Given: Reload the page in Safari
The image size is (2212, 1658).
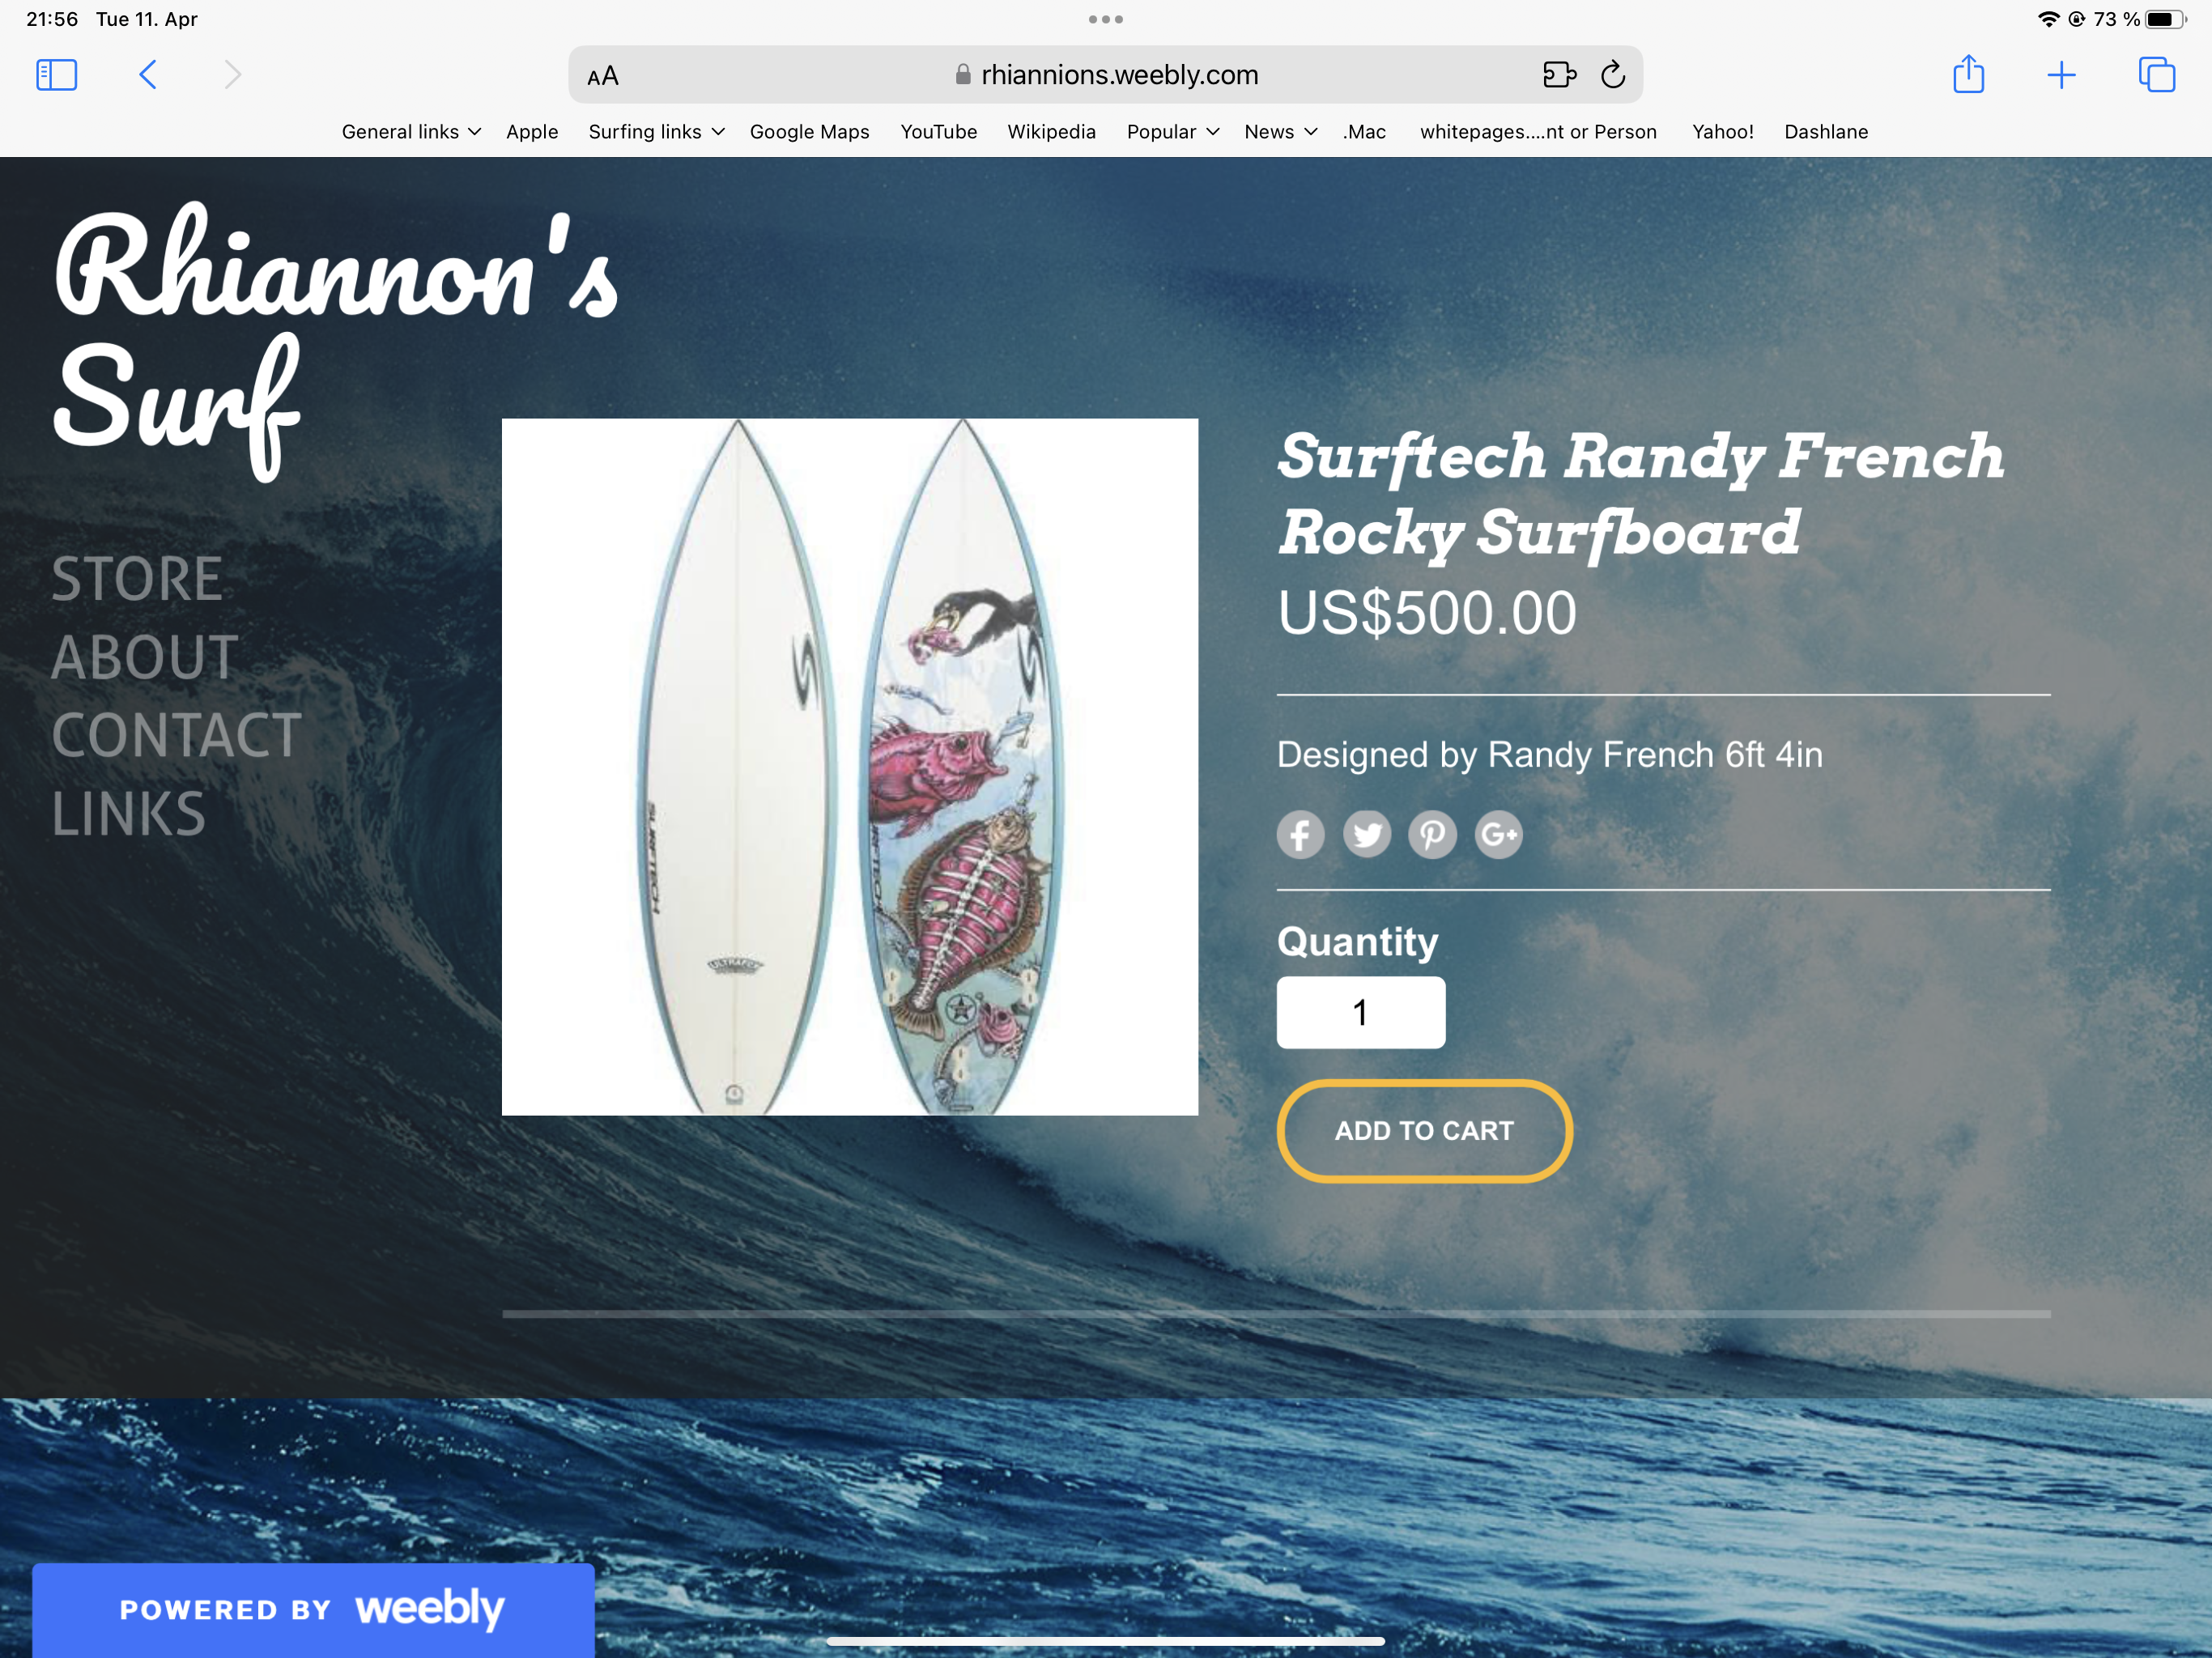Looking at the screenshot, I should 1612,75.
